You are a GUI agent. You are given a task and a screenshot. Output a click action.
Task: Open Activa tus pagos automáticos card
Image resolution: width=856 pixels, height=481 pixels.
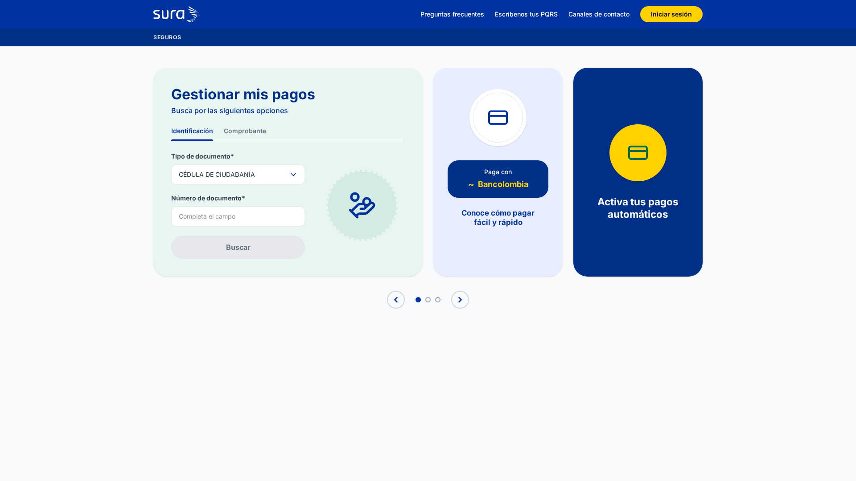[x=638, y=172]
